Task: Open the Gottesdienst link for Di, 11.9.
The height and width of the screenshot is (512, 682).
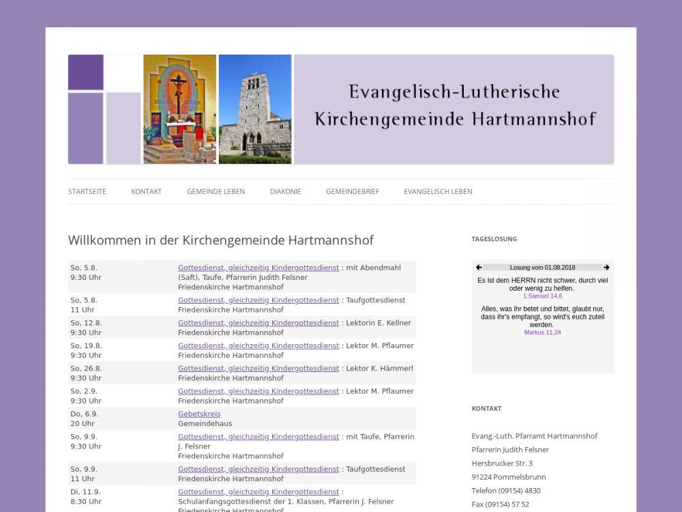Action: pyautogui.click(x=258, y=492)
